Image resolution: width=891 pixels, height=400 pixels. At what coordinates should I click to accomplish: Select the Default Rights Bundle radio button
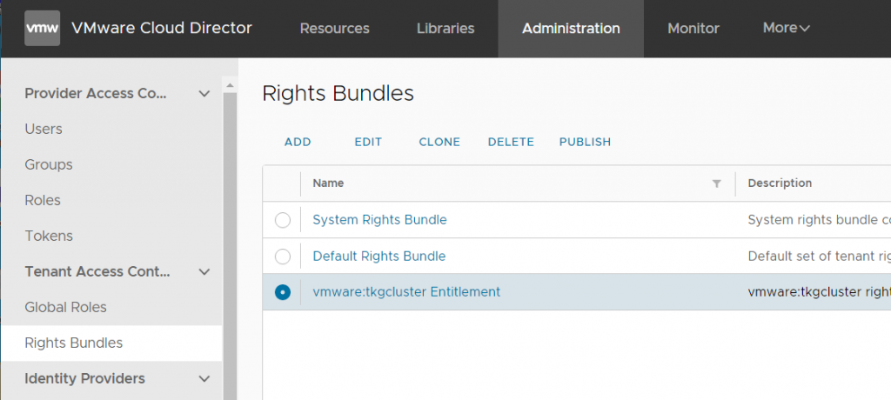pyautogui.click(x=283, y=257)
